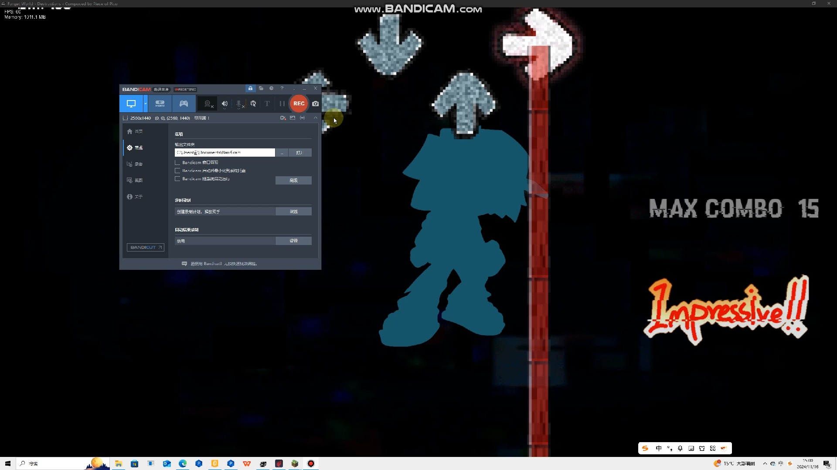Toggle the microphone icon
The height and width of the screenshot is (470, 837).
(x=239, y=104)
